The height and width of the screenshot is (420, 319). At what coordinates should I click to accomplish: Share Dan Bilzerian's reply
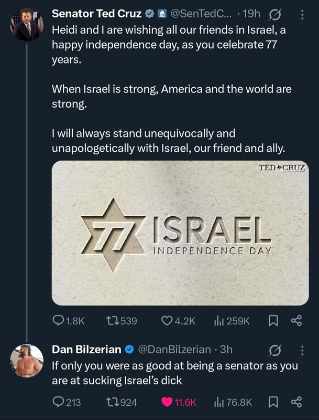pyautogui.click(x=296, y=402)
